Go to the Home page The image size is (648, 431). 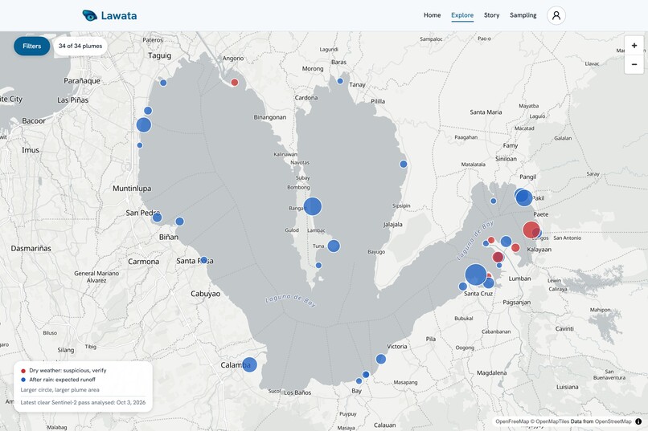click(x=432, y=15)
